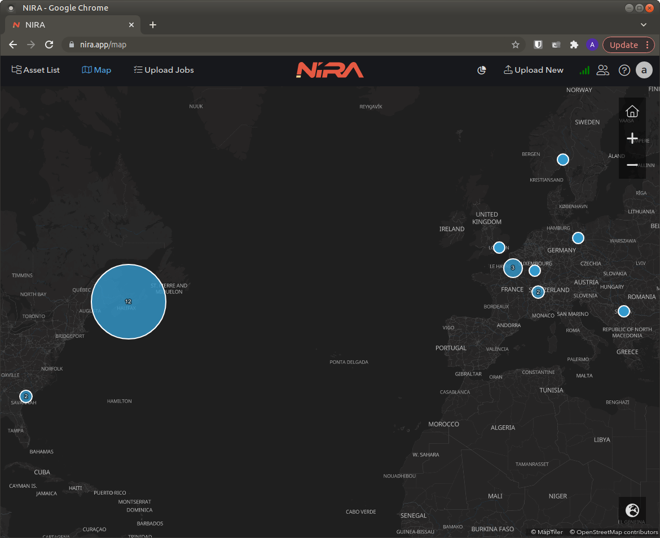Open the usage statistics pie chart
The image size is (660, 538).
point(481,70)
